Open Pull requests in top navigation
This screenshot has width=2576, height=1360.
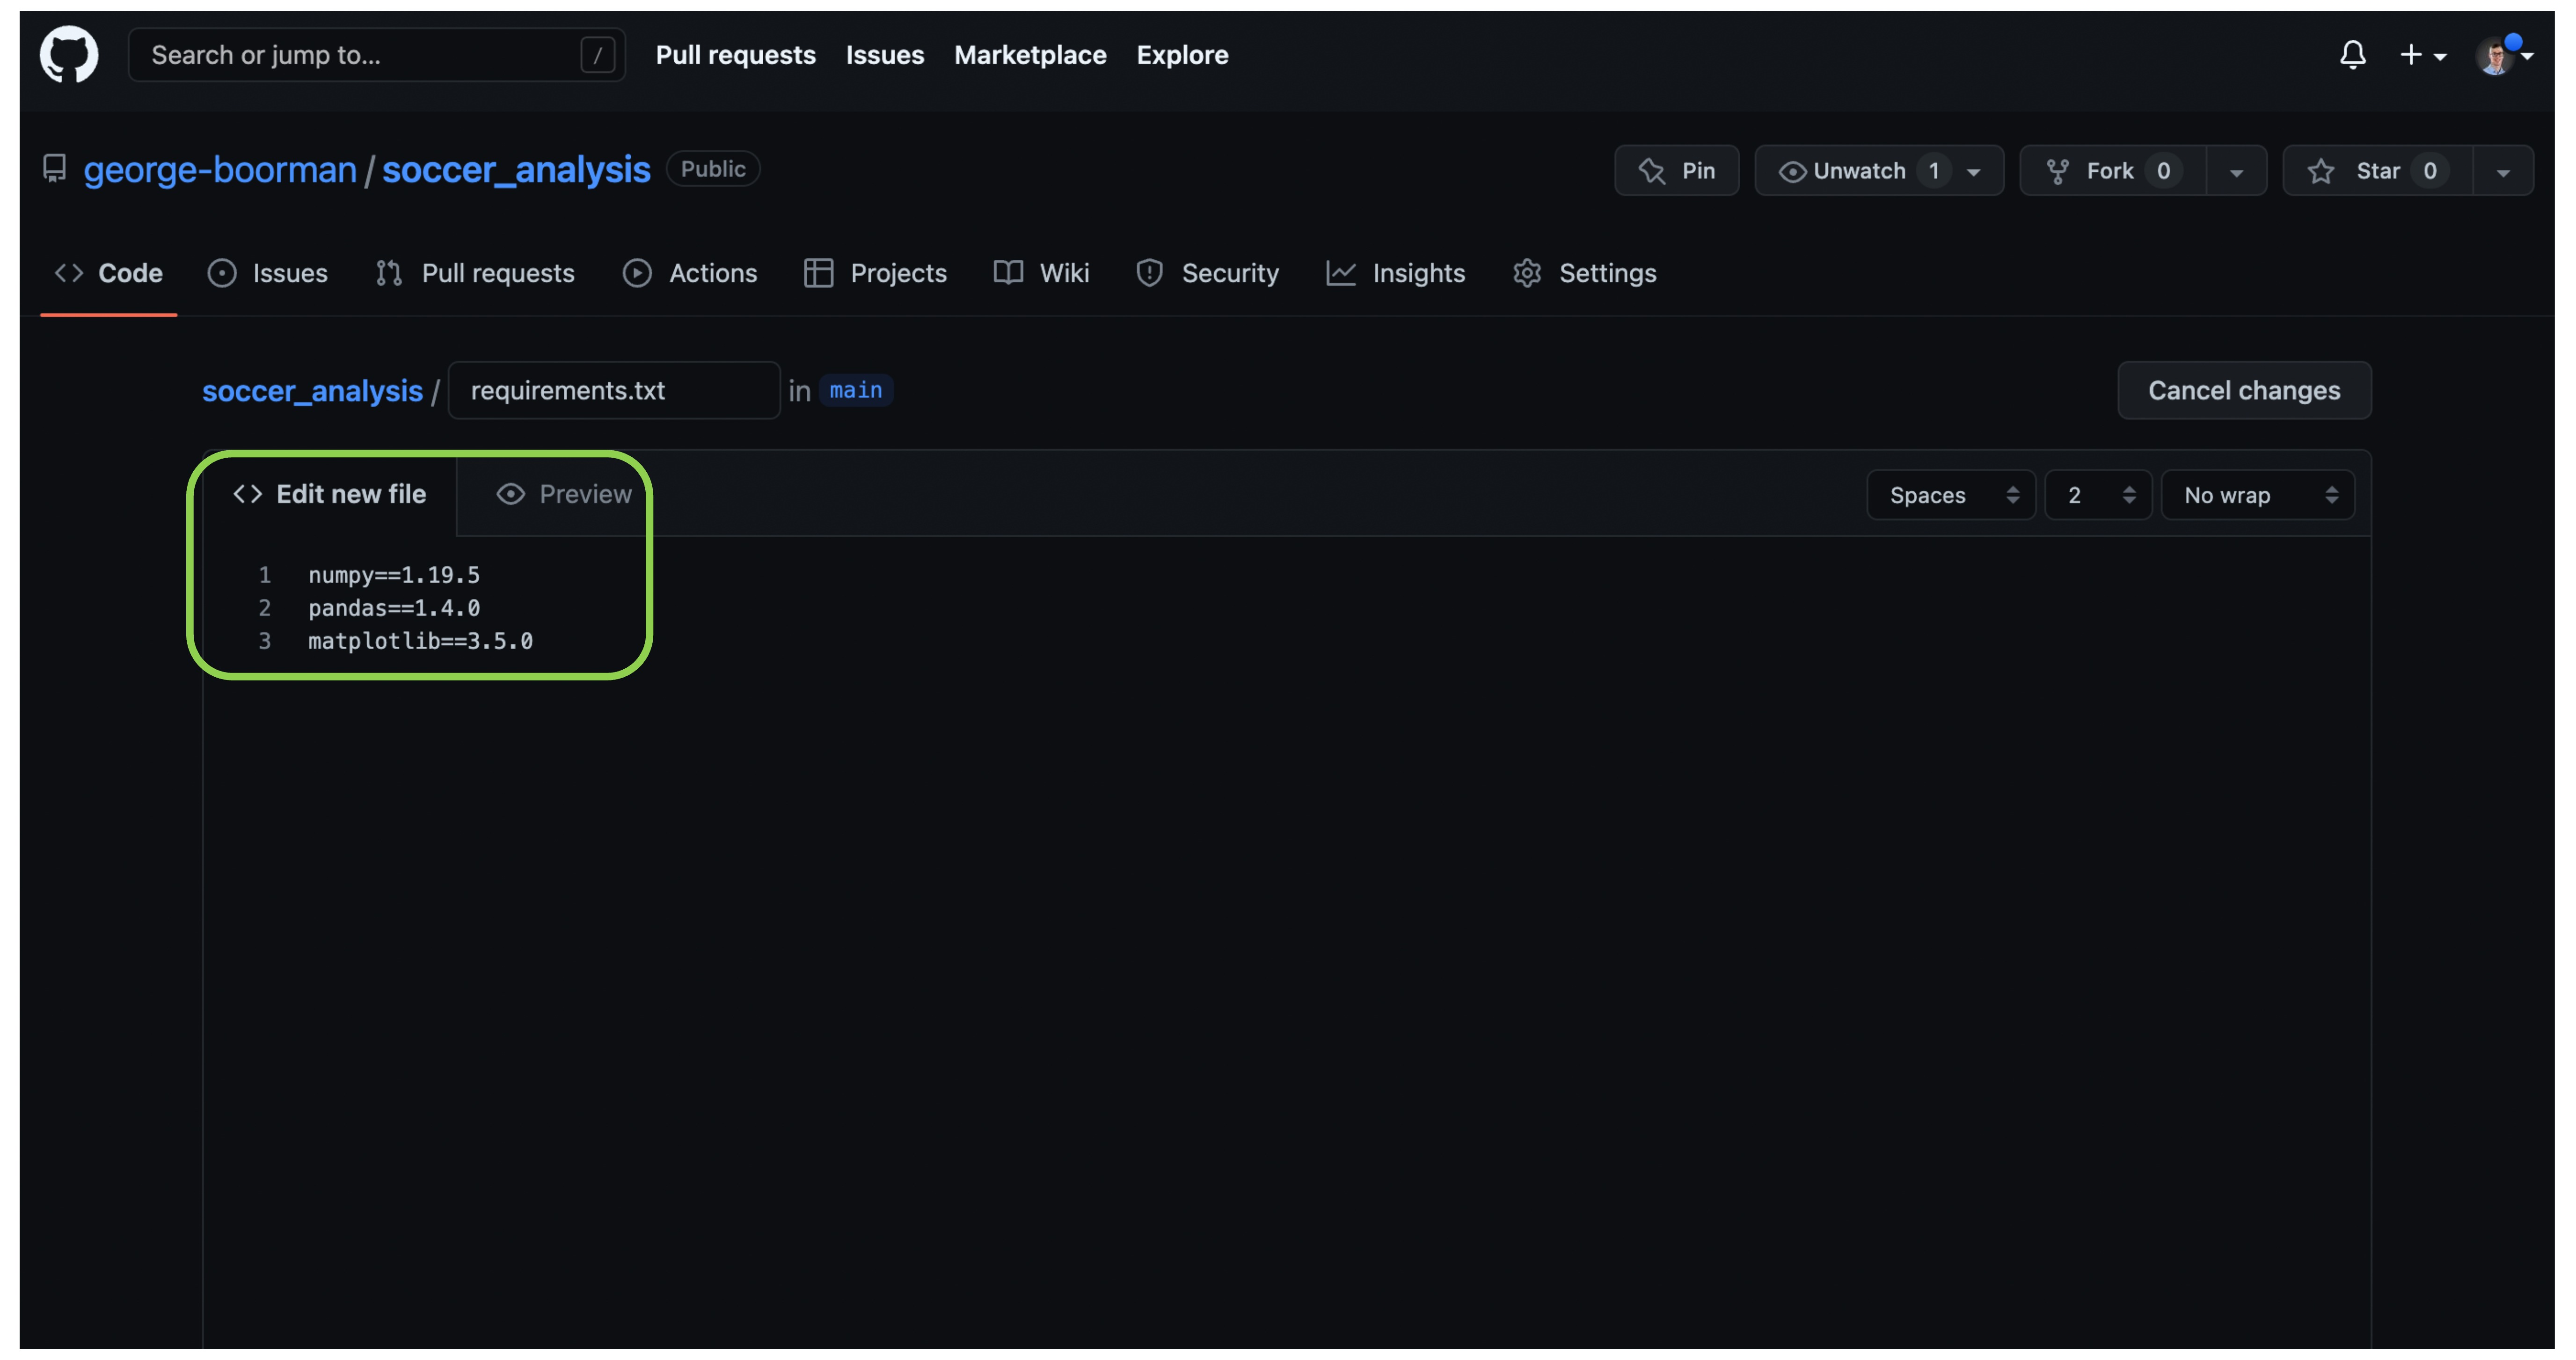click(735, 55)
